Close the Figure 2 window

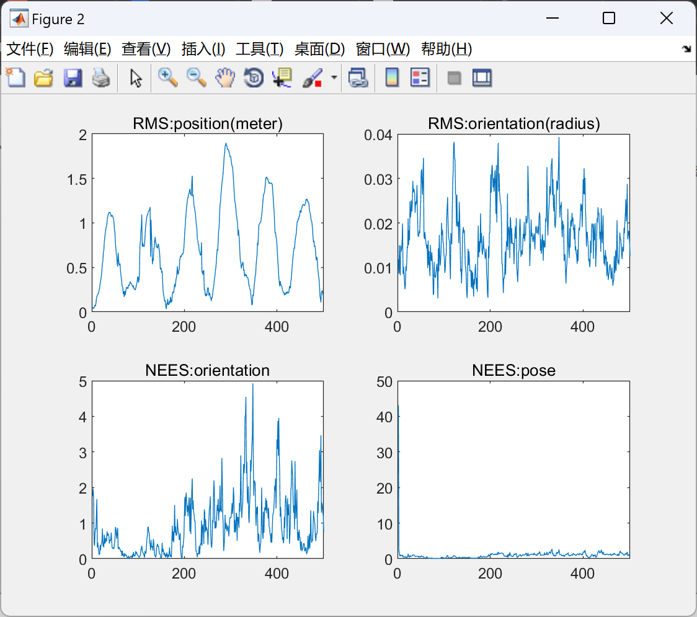pos(667,18)
